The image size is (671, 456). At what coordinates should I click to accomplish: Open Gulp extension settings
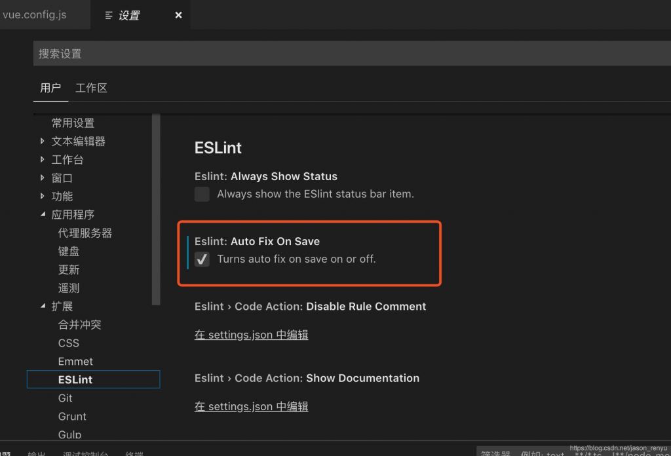[69, 434]
